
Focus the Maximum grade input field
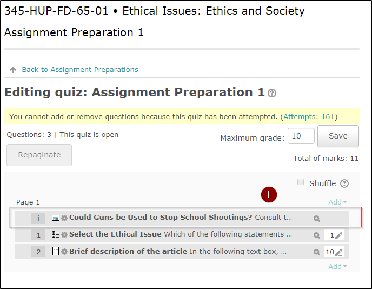(301, 136)
